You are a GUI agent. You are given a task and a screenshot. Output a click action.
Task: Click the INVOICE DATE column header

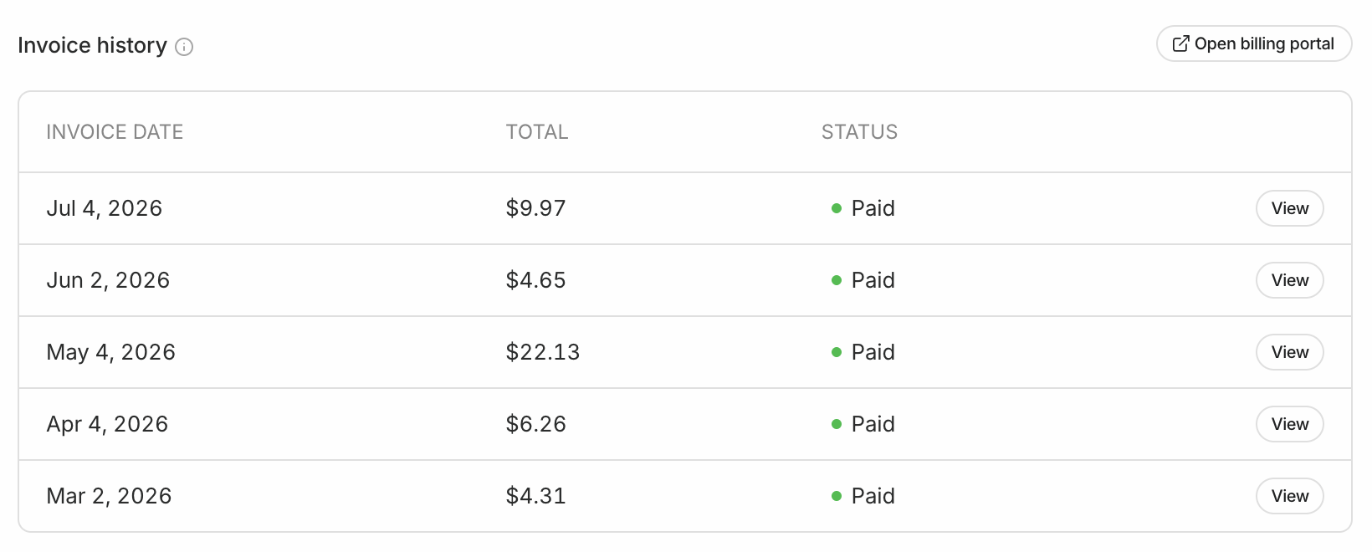(115, 132)
